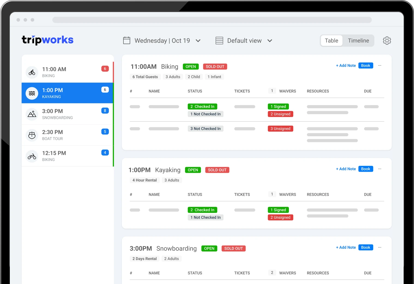
Task: Click the list view icon beside Default view
Action: coord(219,41)
